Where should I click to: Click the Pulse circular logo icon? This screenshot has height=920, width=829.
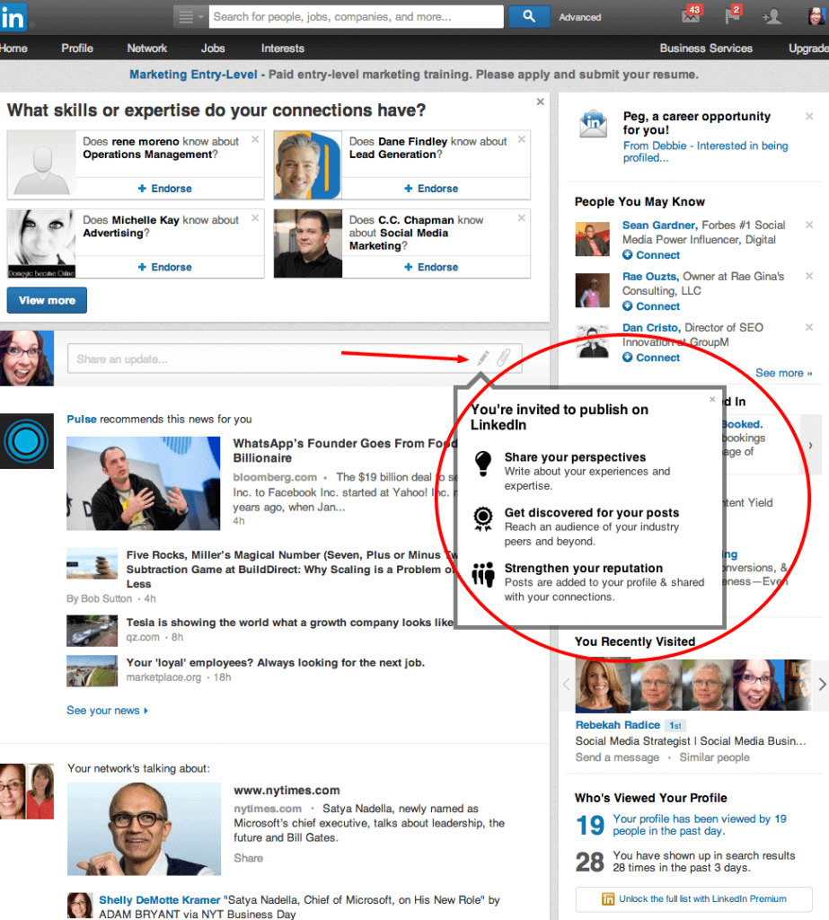pyautogui.click(x=26, y=441)
